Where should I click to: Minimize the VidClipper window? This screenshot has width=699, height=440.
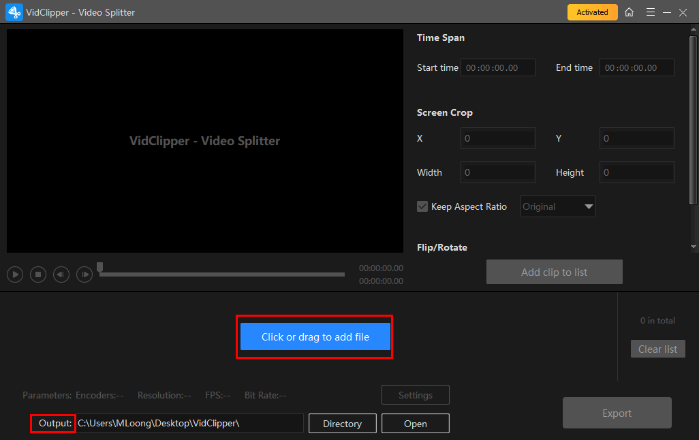pyautogui.click(x=666, y=12)
